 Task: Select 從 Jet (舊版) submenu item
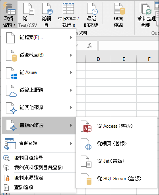(116, 161)
